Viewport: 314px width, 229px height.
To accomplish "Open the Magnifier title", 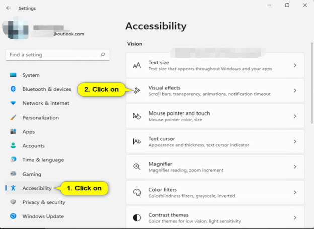I will coord(160,164).
